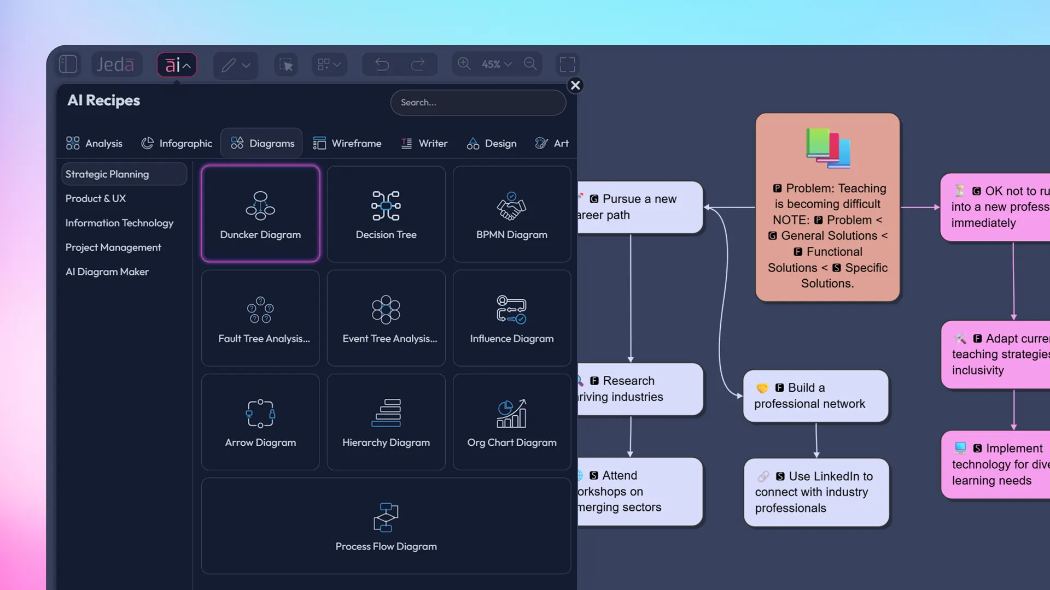The image size is (1050, 590).
Task: Zoom in with the magnifier plus icon
Action: 464,64
